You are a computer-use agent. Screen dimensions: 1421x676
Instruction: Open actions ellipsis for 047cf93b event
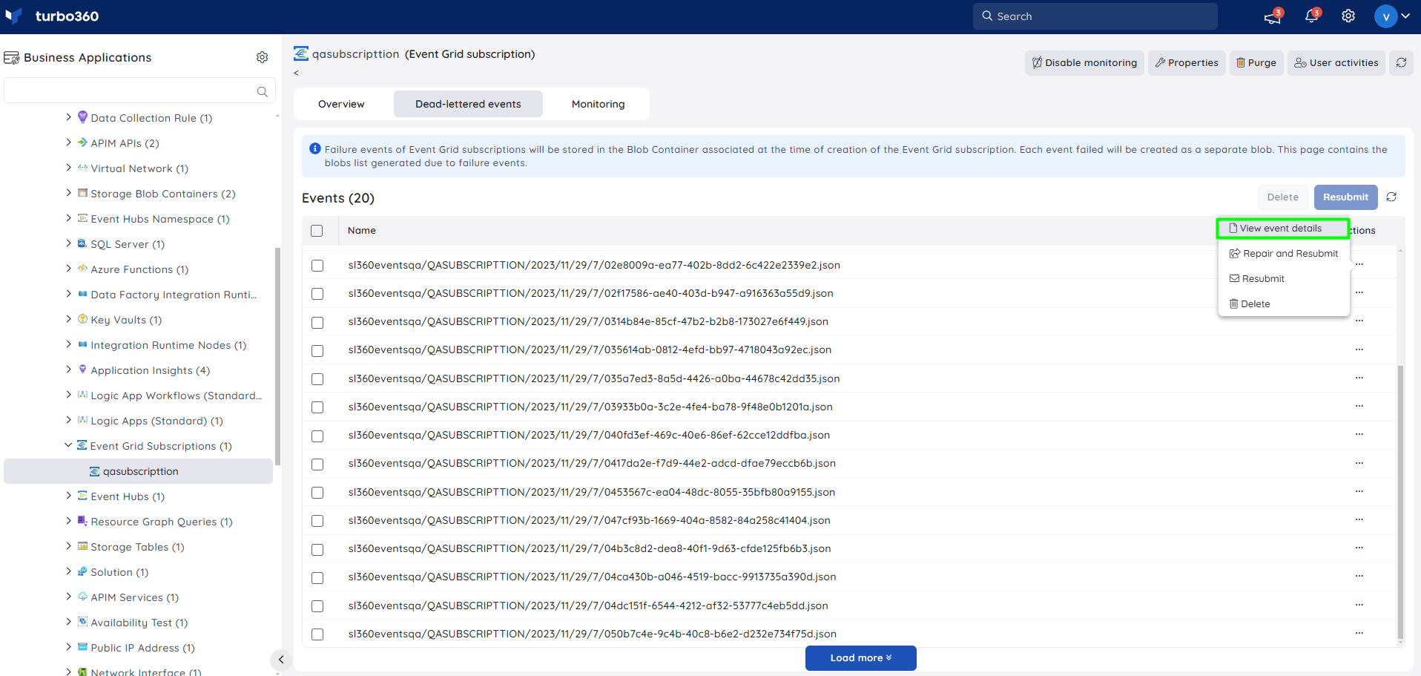pyautogui.click(x=1359, y=519)
